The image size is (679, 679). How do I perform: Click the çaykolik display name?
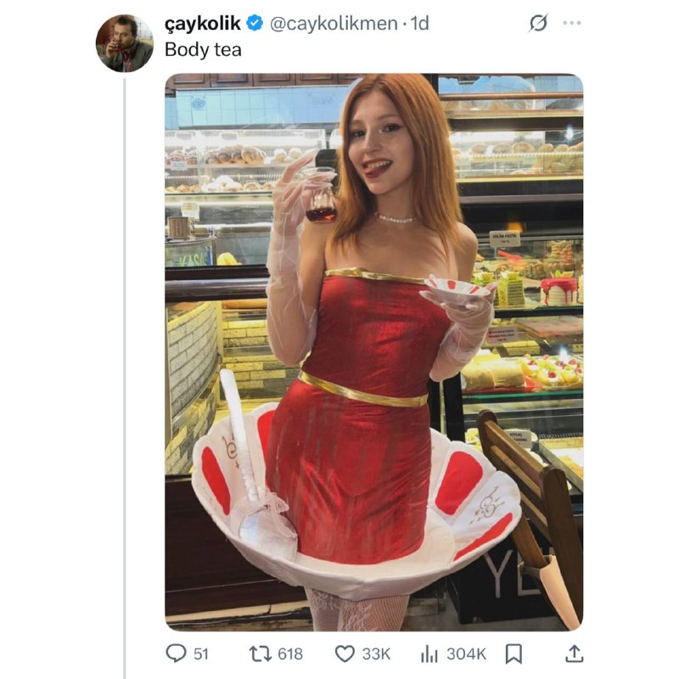[202, 24]
